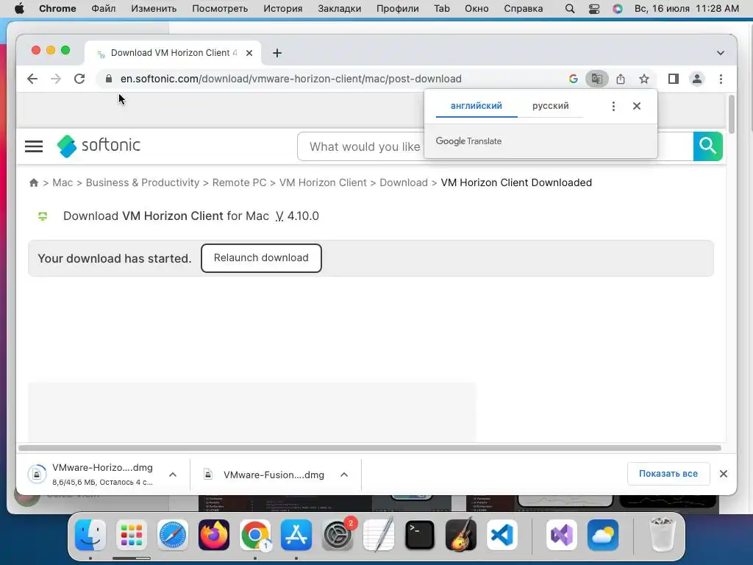Open the Изменить menu
This screenshot has height=565, width=753.
[x=154, y=9]
